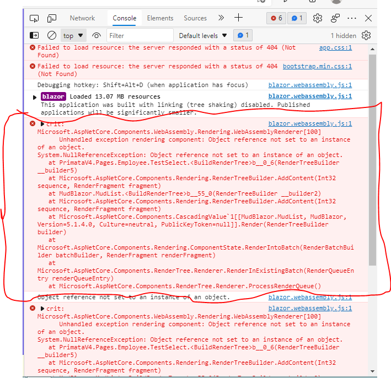Close the DevTools panel
The image size is (391, 378).
click(x=368, y=18)
